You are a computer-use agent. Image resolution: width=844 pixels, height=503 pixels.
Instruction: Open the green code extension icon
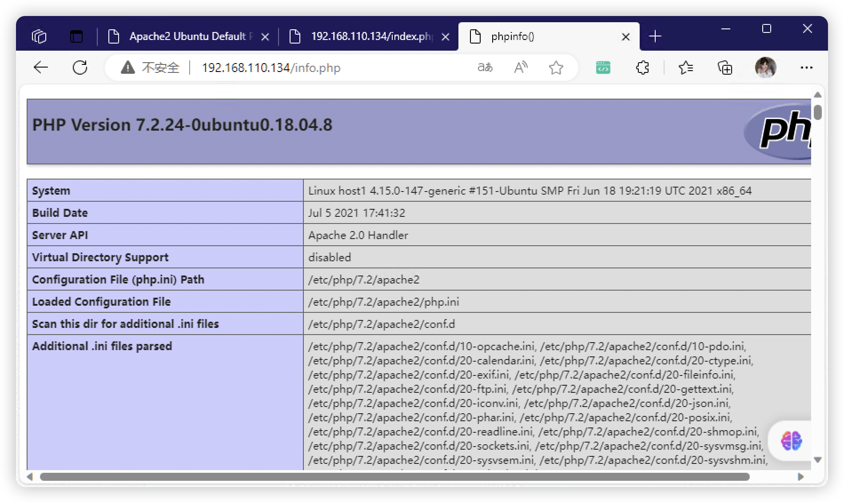pyautogui.click(x=603, y=68)
